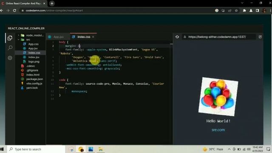Open the Chrome profile avatar
This screenshot has height=153, width=272.
tap(264, 11)
